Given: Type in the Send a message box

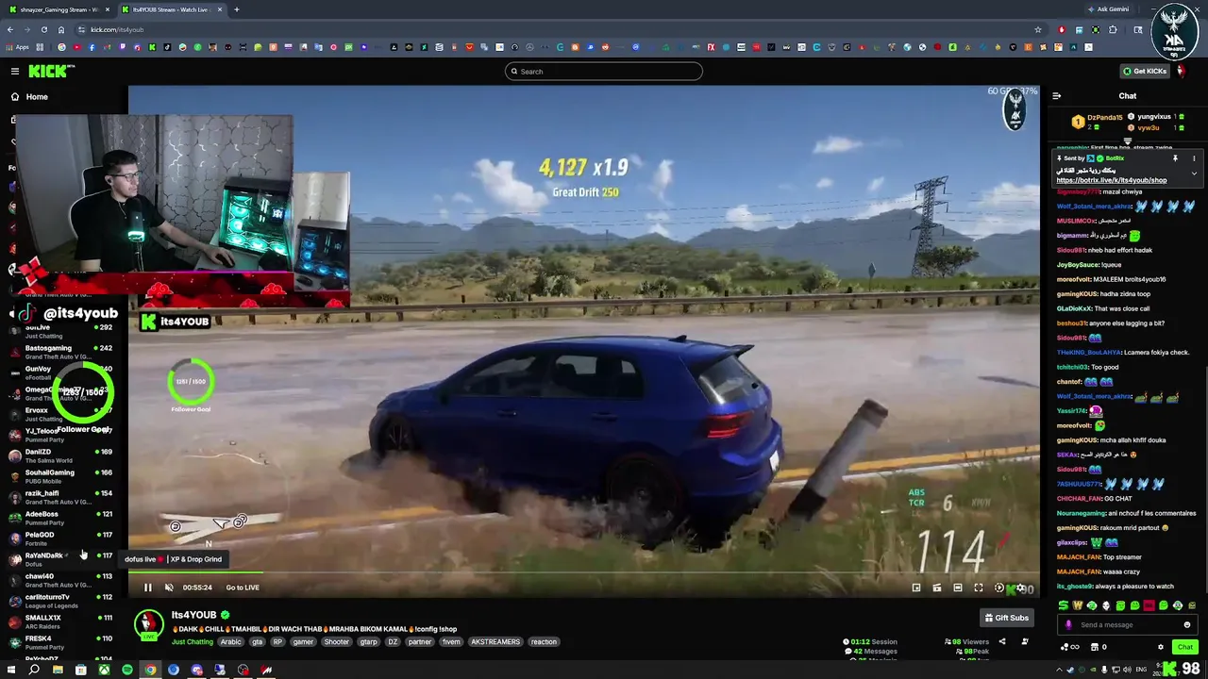Looking at the screenshot, I should [1128, 625].
